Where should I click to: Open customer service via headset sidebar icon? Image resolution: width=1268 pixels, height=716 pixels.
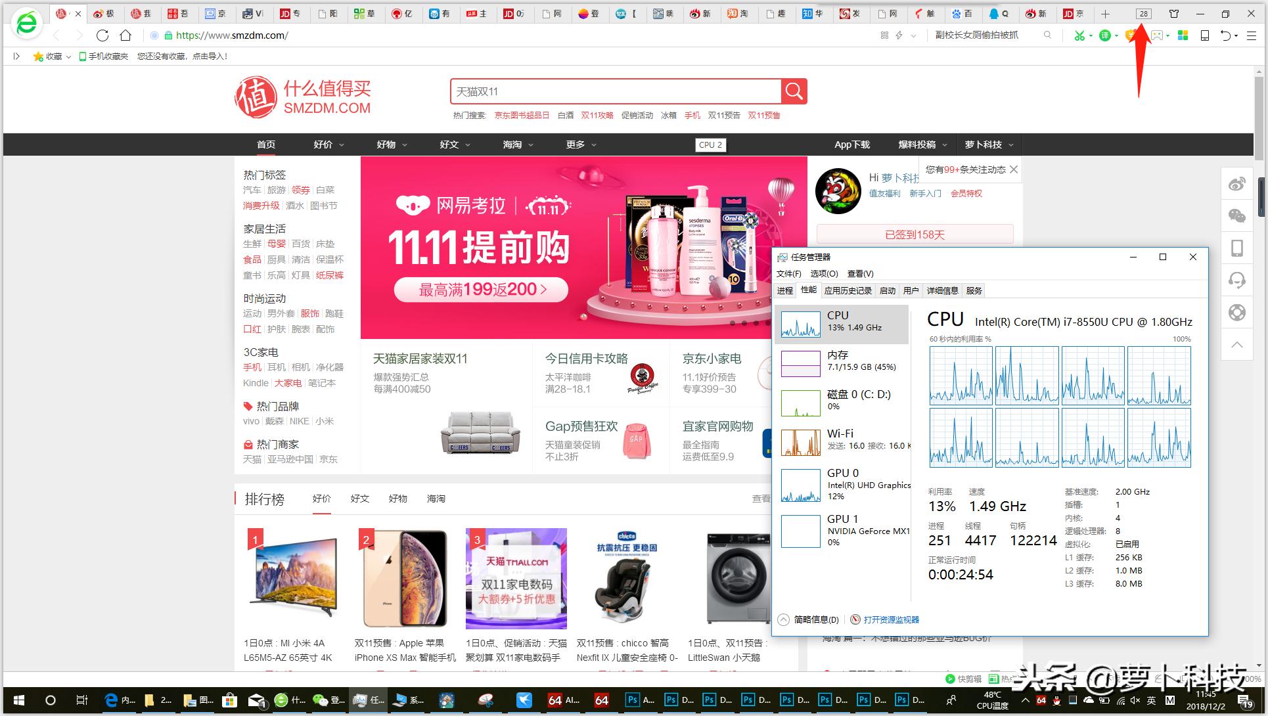(1237, 279)
